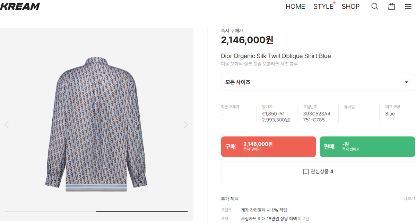Navigate to the SHOP menu
Image resolution: width=416 pixels, height=223 pixels.
coord(350,7)
